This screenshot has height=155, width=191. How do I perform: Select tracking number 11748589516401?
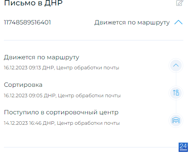(27, 22)
